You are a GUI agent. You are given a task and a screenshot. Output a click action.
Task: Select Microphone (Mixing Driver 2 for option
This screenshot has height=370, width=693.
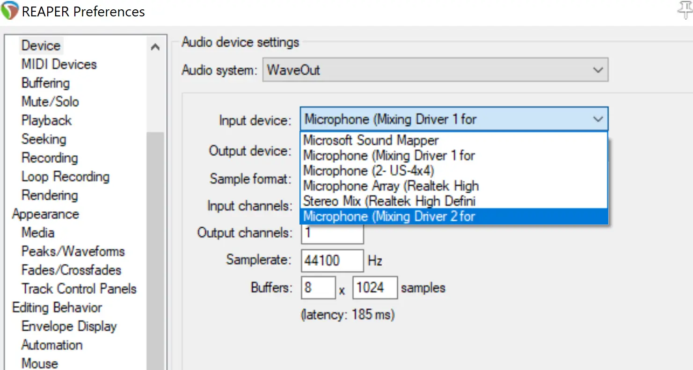389,217
